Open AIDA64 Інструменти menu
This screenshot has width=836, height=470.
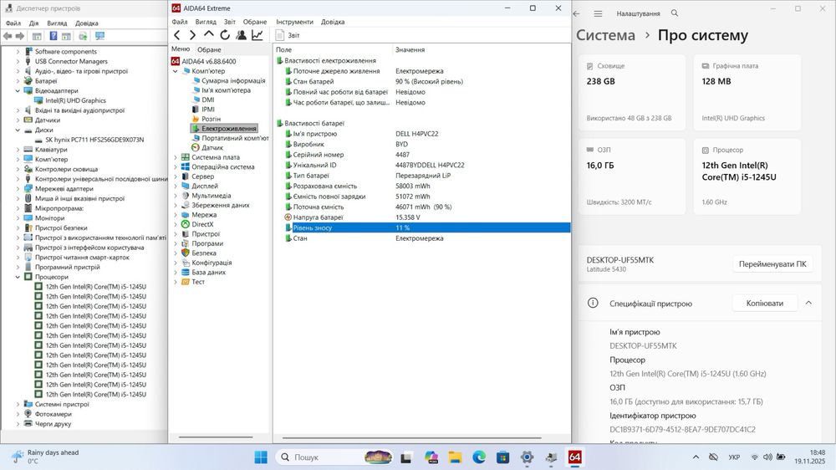294,22
